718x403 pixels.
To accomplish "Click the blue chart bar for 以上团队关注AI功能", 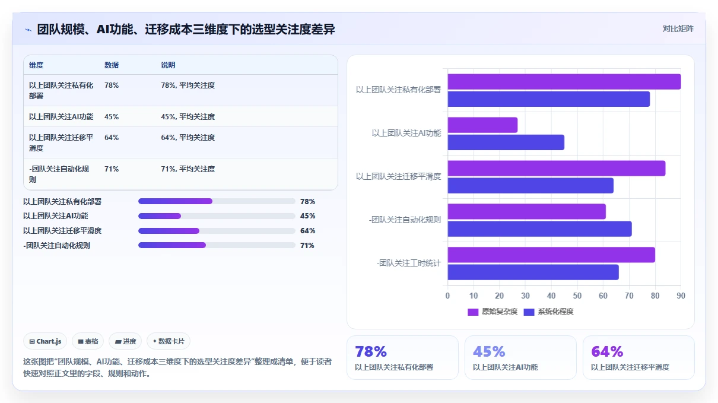I will click(x=506, y=142).
